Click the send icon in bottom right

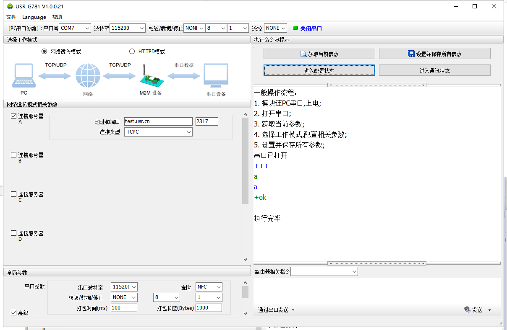click(468, 309)
